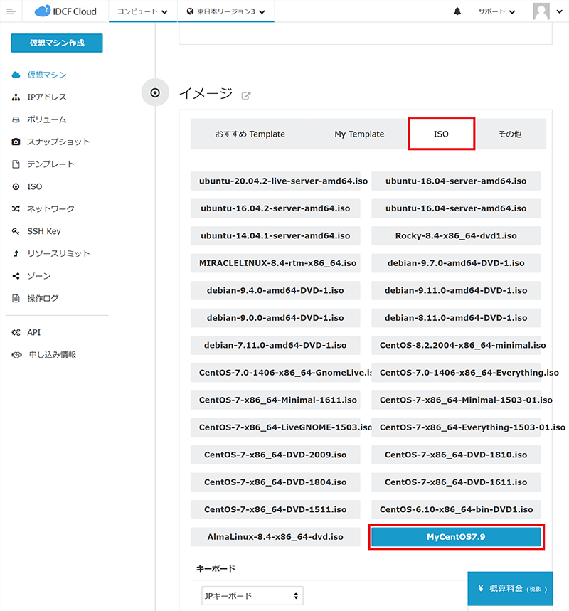Click the 仮想マシン作成 button

point(57,43)
